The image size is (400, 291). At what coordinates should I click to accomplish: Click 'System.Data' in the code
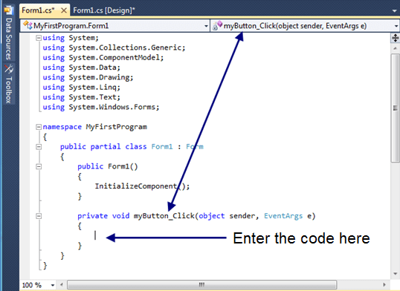click(x=93, y=68)
